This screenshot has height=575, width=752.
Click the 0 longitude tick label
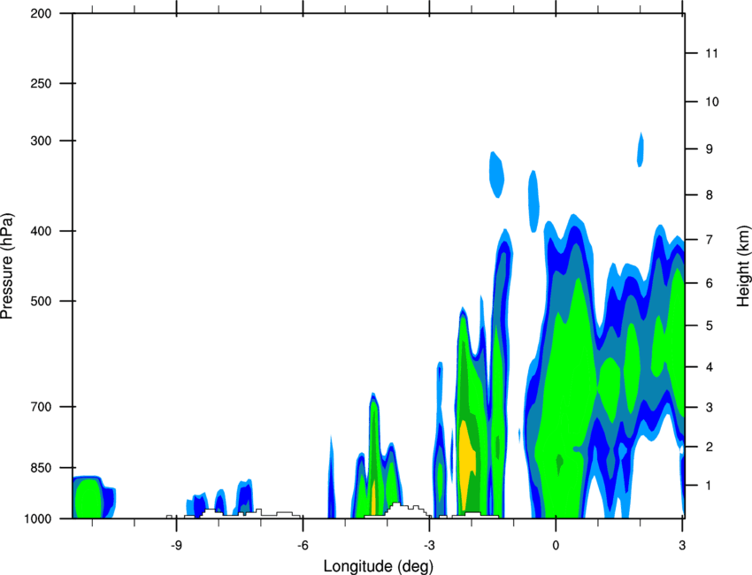556,546
